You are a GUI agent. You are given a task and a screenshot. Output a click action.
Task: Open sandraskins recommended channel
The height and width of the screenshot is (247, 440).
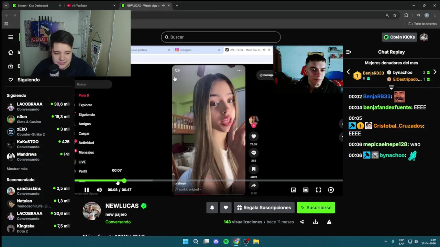38,191
